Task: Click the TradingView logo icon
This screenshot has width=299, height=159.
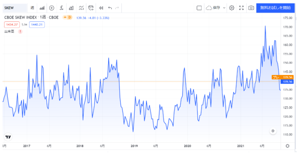Action: [8, 137]
